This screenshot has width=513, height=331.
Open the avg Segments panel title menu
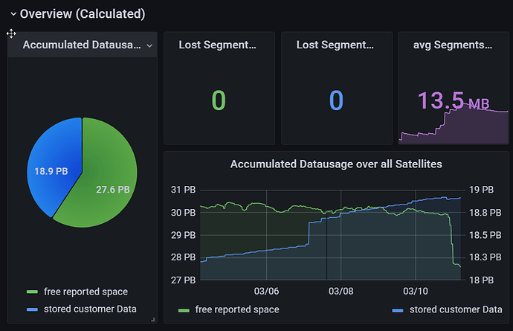(452, 45)
